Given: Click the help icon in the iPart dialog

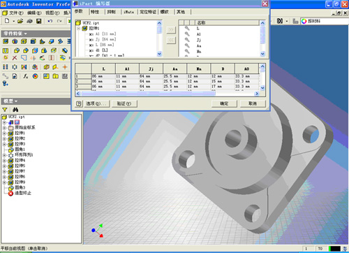Looking at the screenshot, I should point(79,103).
